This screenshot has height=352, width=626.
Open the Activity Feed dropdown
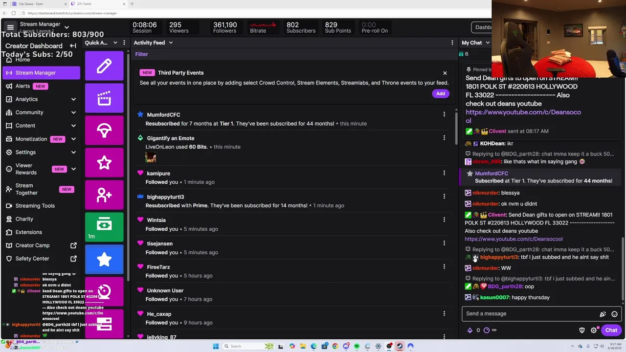click(171, 43)
